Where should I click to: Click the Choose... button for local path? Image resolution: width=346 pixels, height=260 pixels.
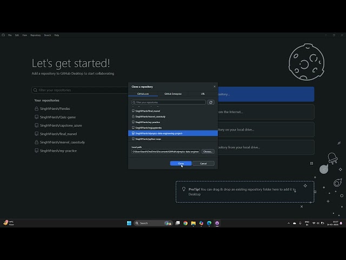click(x=208, y=152)
